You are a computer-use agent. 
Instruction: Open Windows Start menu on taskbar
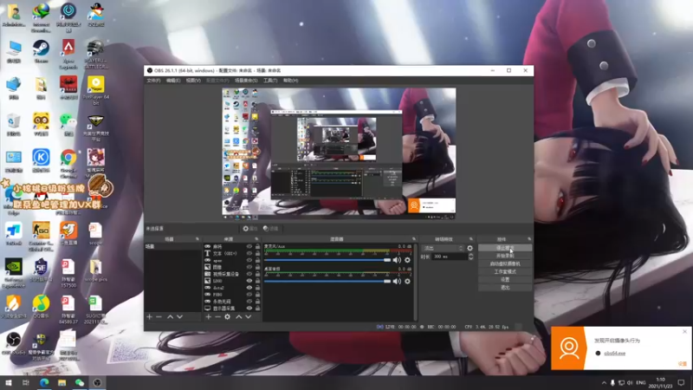9,382
